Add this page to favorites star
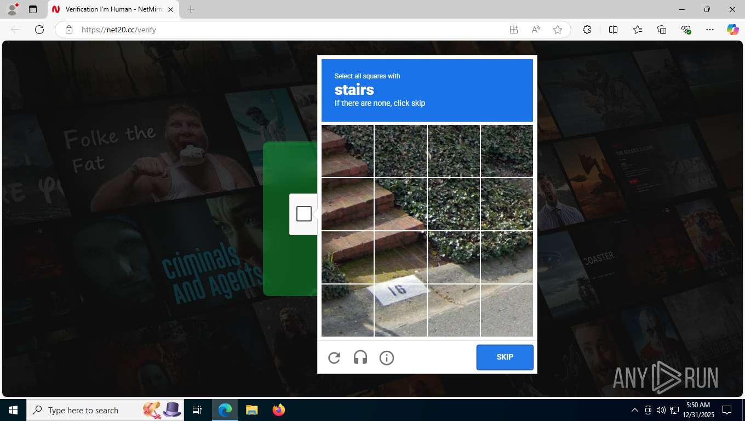Image resolution: width=745 pixels, height=421 pixels. pyautogui.click(x=558, y=30)
